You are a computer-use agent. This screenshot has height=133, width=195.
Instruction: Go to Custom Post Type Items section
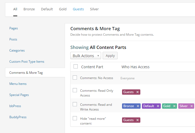27,62
